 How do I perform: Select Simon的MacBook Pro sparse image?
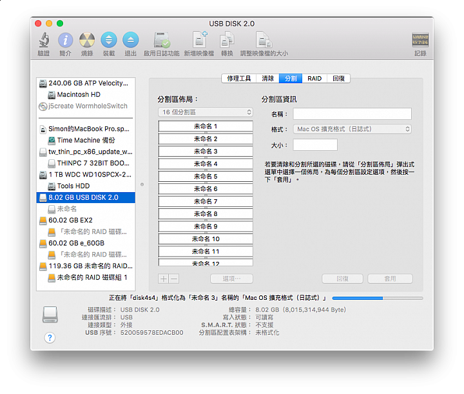(86, 129)
